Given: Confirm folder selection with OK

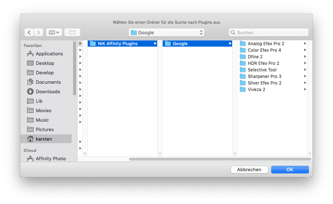Looking at the screenshot, I should [290, 169].
